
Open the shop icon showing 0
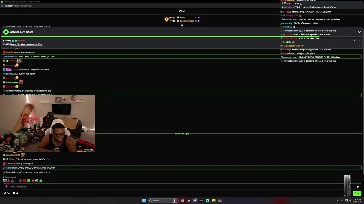pyautogui.click(x=15, y=193)
